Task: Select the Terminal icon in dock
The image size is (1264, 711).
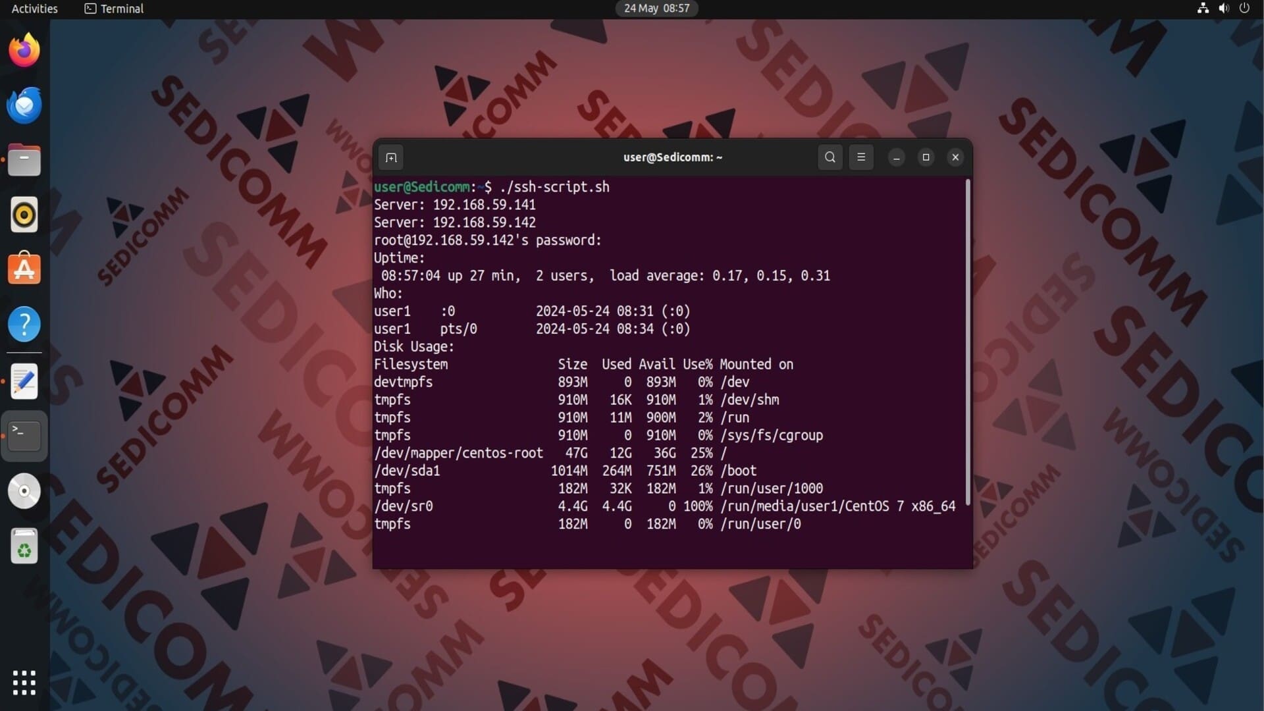Action: tap(24, 436)
